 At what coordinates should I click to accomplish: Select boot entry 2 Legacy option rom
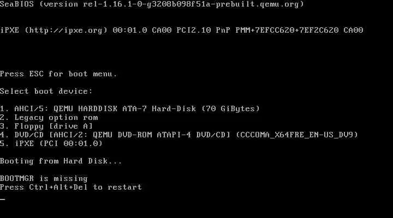click(x=49, y=118)
